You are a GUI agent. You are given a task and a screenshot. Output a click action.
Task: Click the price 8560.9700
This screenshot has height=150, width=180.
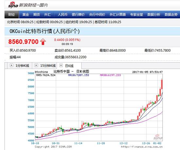tap(24, 42)
